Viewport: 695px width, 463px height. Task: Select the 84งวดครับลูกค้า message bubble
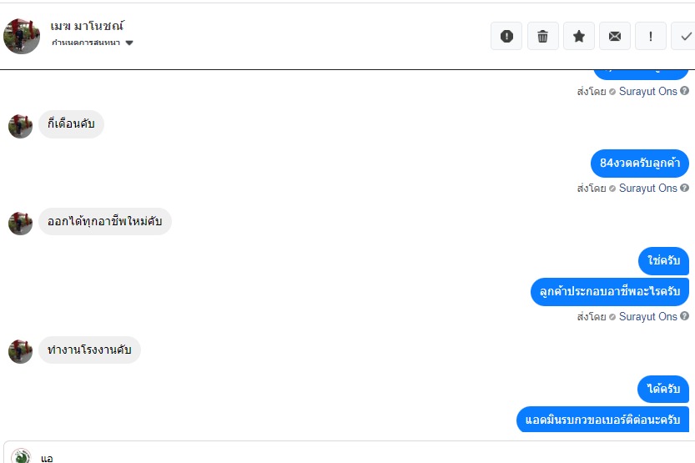(x=640, y=163)
